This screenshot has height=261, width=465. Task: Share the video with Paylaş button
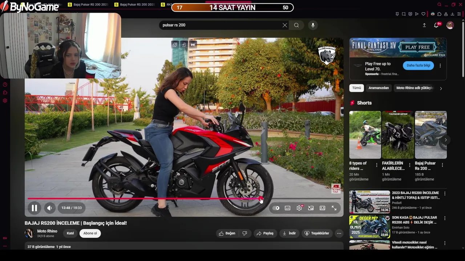tap(265, 233)
